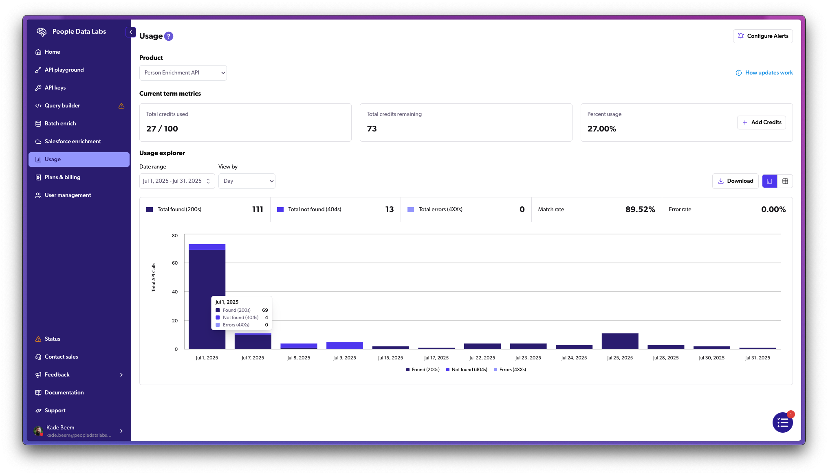Viewport: 828px width, 475px height.
Task: Switch usage explorer to table view
Action: pyautogui.click(x=786, y=181)
